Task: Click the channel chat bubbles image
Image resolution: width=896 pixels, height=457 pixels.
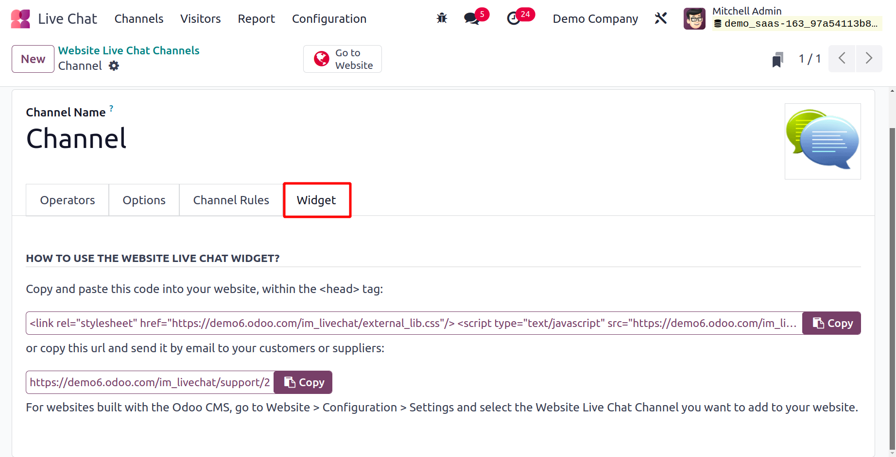Action: tap(823, 141)
